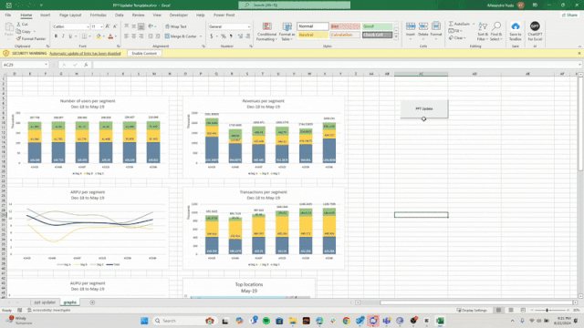Viewport: 584px width, 328px height.
Task: Apply AutoSum to the selection
Action: point(459,24)
